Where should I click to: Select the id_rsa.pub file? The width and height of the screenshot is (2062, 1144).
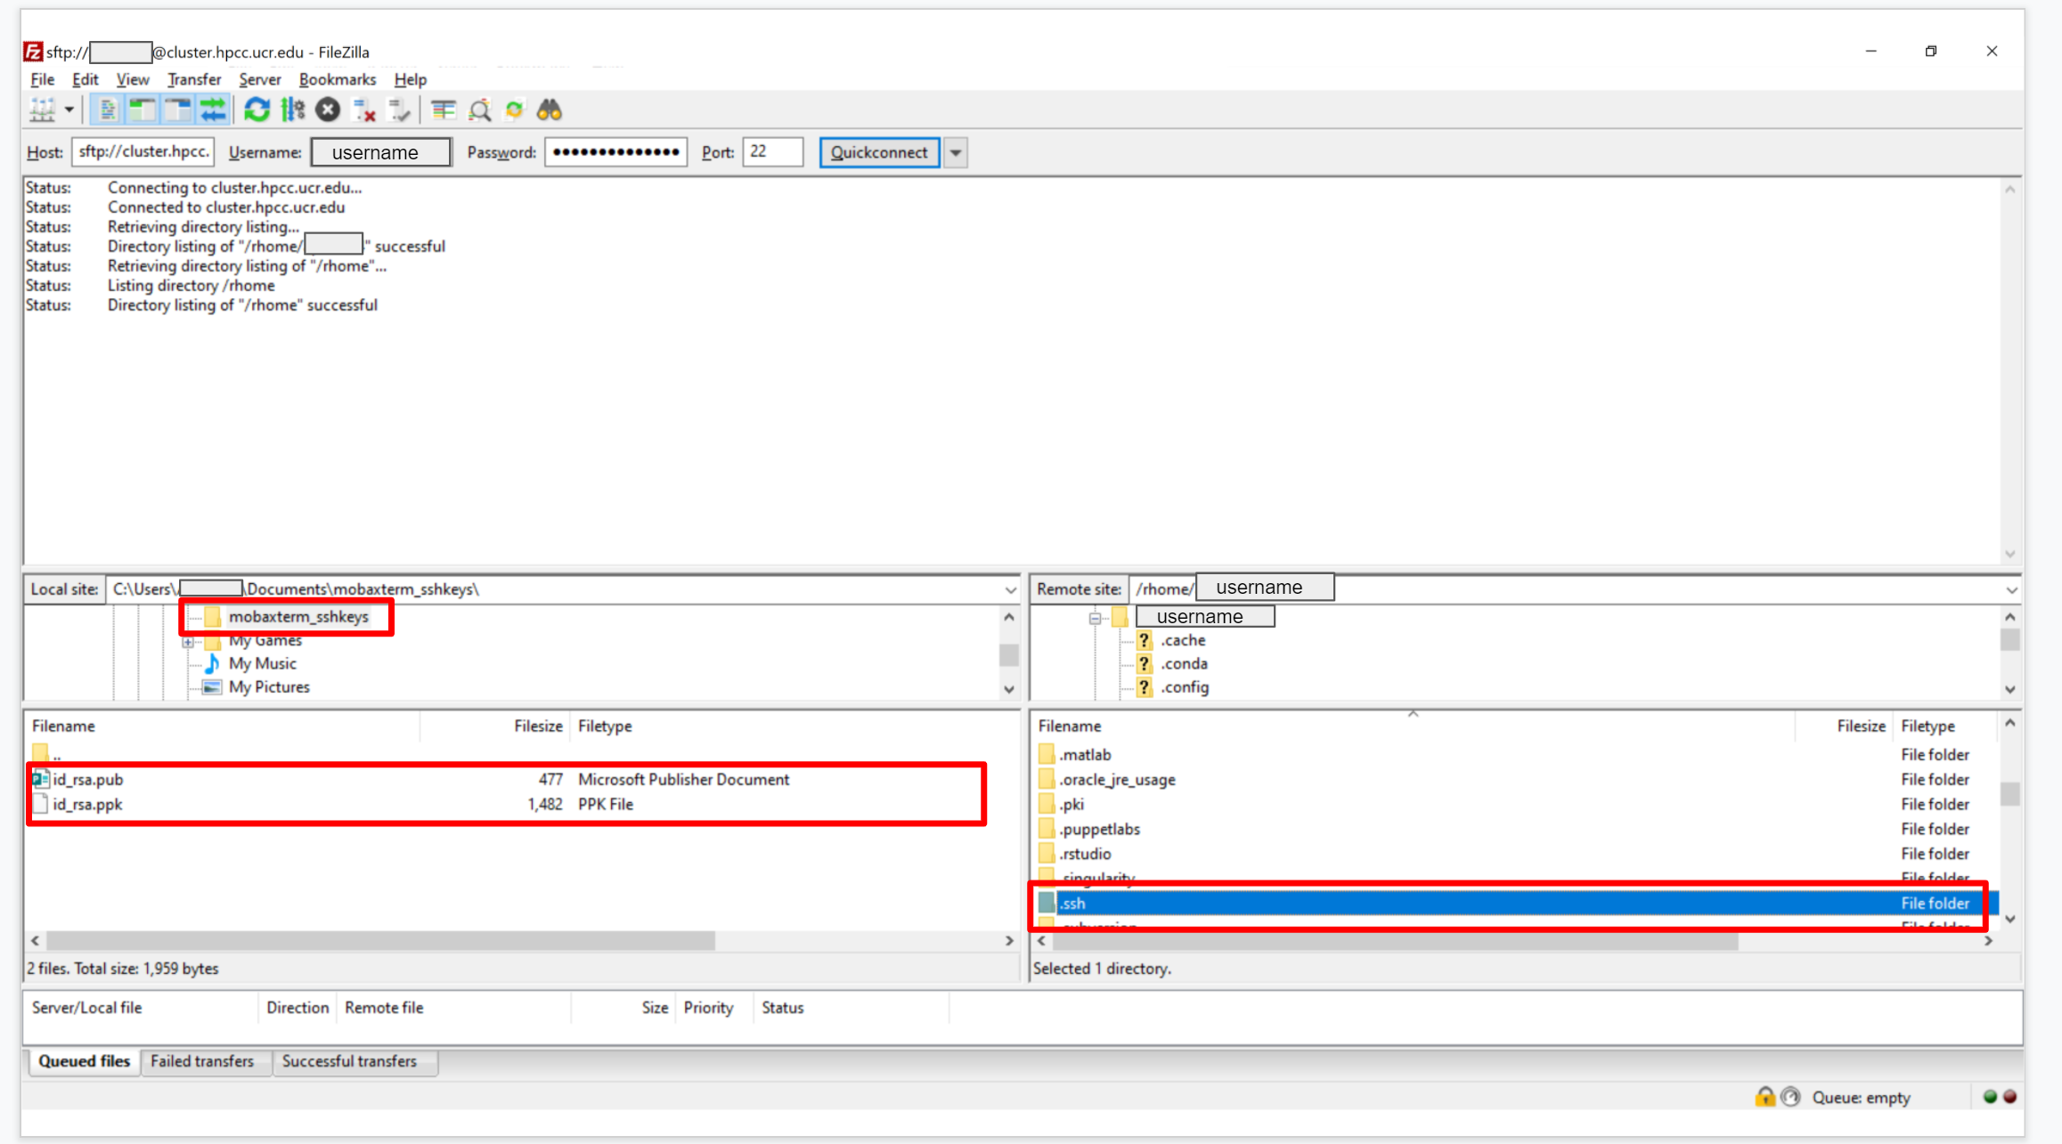click(87, 778)
